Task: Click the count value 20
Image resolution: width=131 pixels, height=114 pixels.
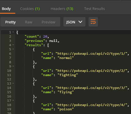Action: tap(45, 36)
